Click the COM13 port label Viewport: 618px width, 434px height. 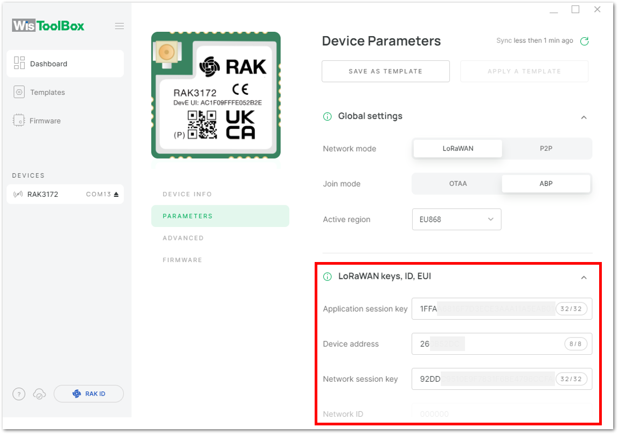click(x=99, y=194)
